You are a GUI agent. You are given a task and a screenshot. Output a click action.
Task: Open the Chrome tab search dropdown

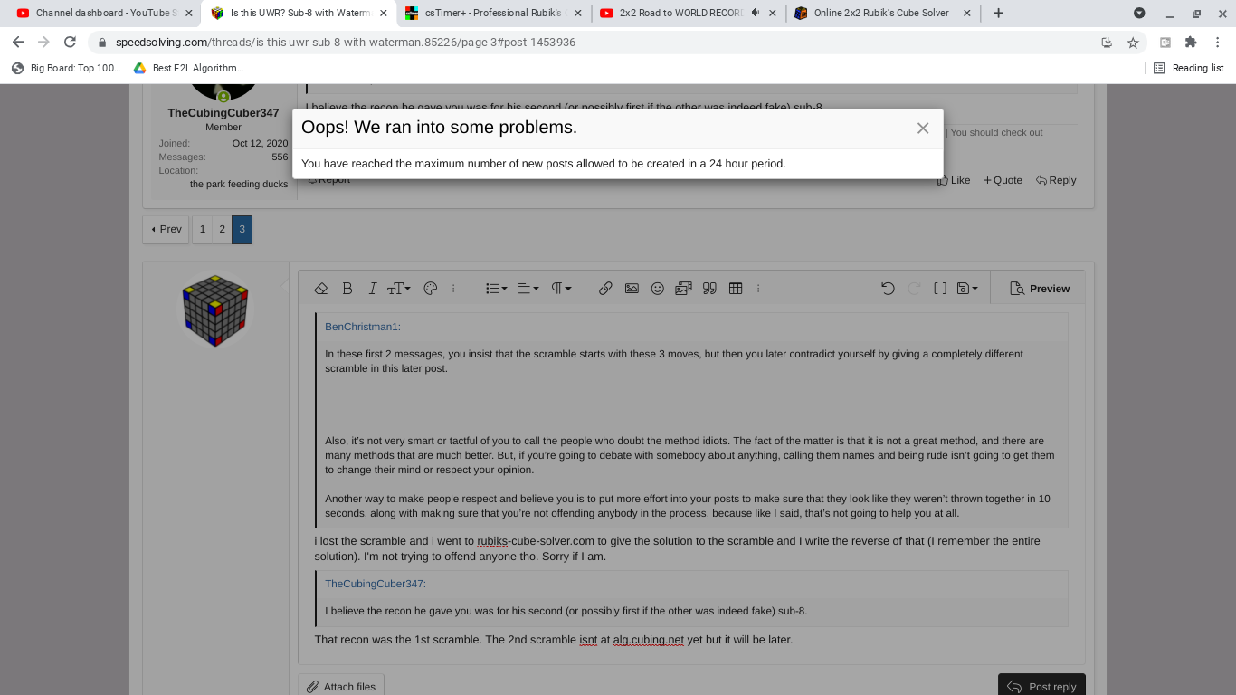(1139, 14)
